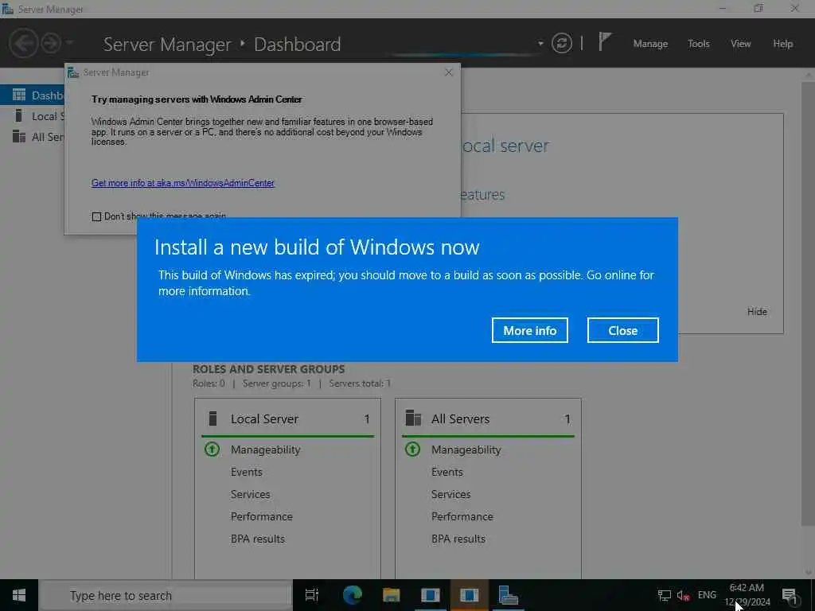Click the taskbar search box
This screenshot has width=815, height=611.
166,595
